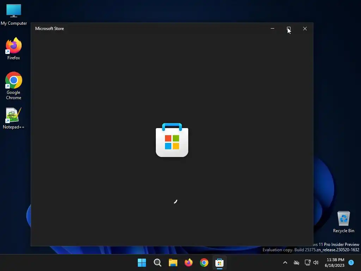Click the Microsoft Store taskbar icon
The image size is (361, 271).
point(219,263)
